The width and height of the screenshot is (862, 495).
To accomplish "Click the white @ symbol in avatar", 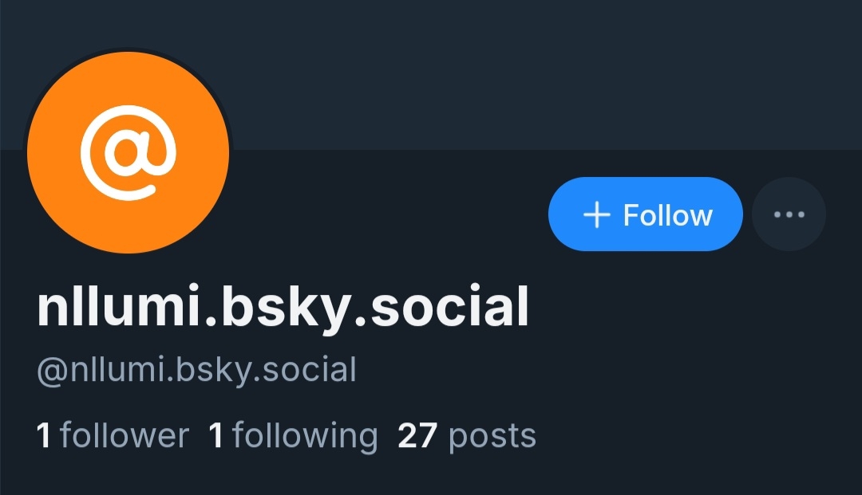I will [x=128, y=152].
